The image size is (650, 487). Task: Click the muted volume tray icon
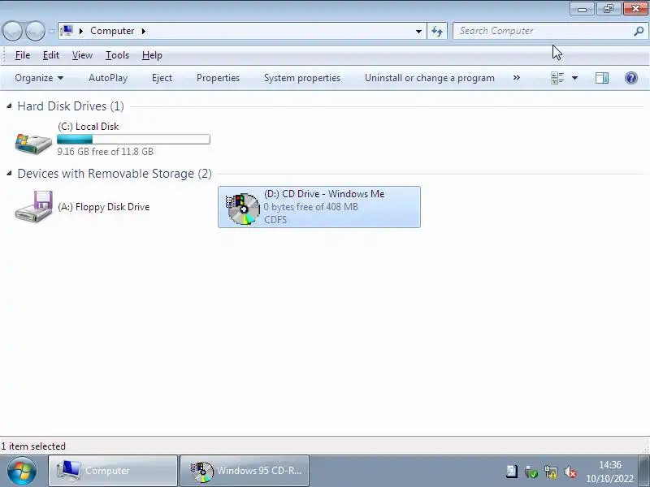[x=570, y=472]
